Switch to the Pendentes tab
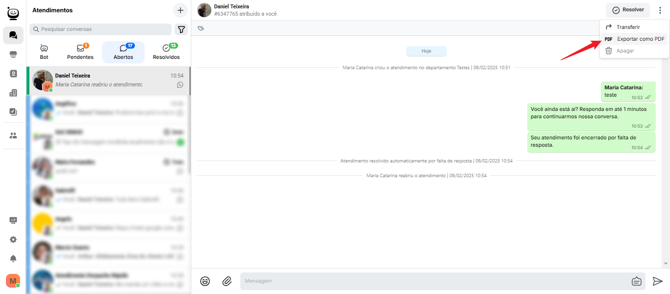The image size is (670, 294). 80,52
